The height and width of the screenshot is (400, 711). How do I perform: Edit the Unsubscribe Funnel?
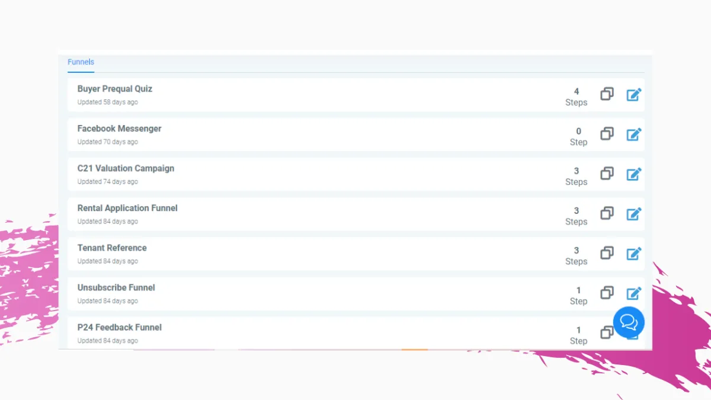[634, 293]
